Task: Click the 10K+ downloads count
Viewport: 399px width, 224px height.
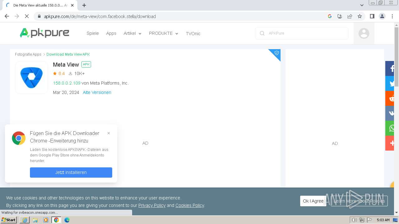Action: 77,73
